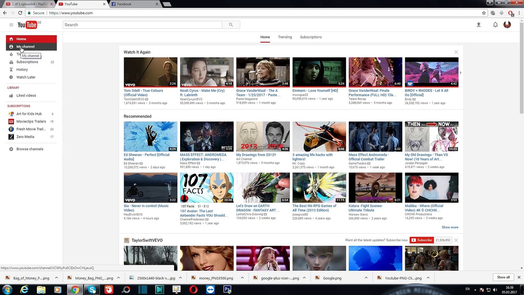The height and width of the screenshot is (295, 524).
Task: Open Fresh Movie Trailers subscription
Action: tap(32, 129)
